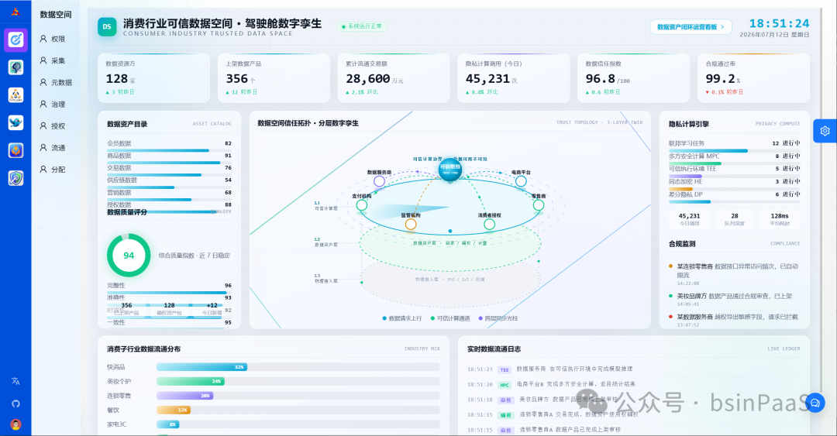Click the 可信执行环境 TEE row
837x436 pixels.
pos(734,171)
